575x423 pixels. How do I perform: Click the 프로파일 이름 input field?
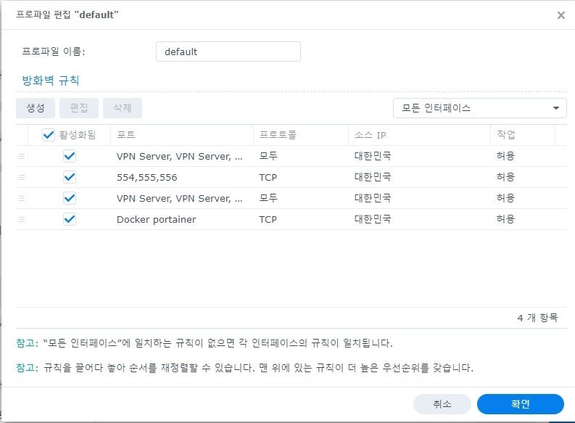point(228,52)
